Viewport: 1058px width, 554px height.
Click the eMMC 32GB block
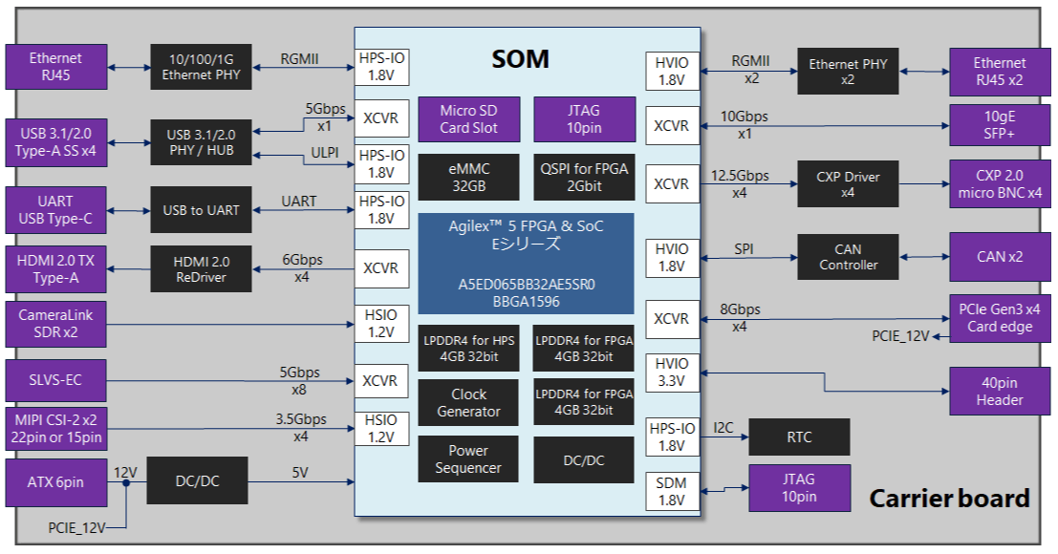(469, 178)
